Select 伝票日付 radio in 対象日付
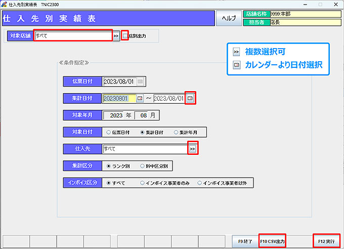This screenshot has height=249, width=344. [108, 133]
